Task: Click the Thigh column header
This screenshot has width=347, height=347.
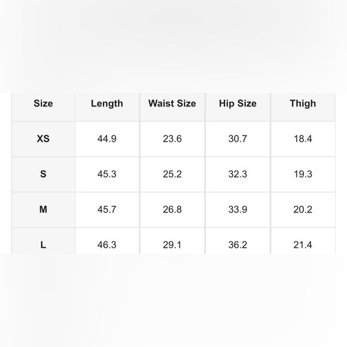Action: 303,104
